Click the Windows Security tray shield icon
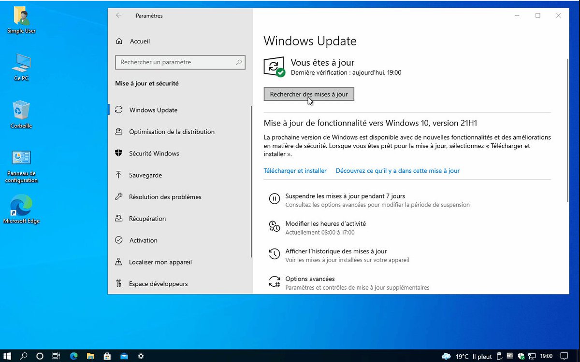This screenshot has height=362, width=580. point(521,356)
